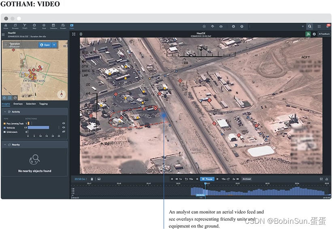The image size is (332, 229).
Task: Click the compass north arrow on minimap
Action: (x=61, y=94)
